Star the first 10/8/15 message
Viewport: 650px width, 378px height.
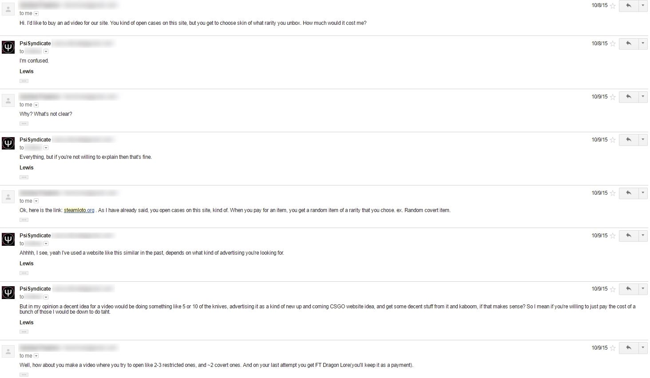tap(613, 6)
